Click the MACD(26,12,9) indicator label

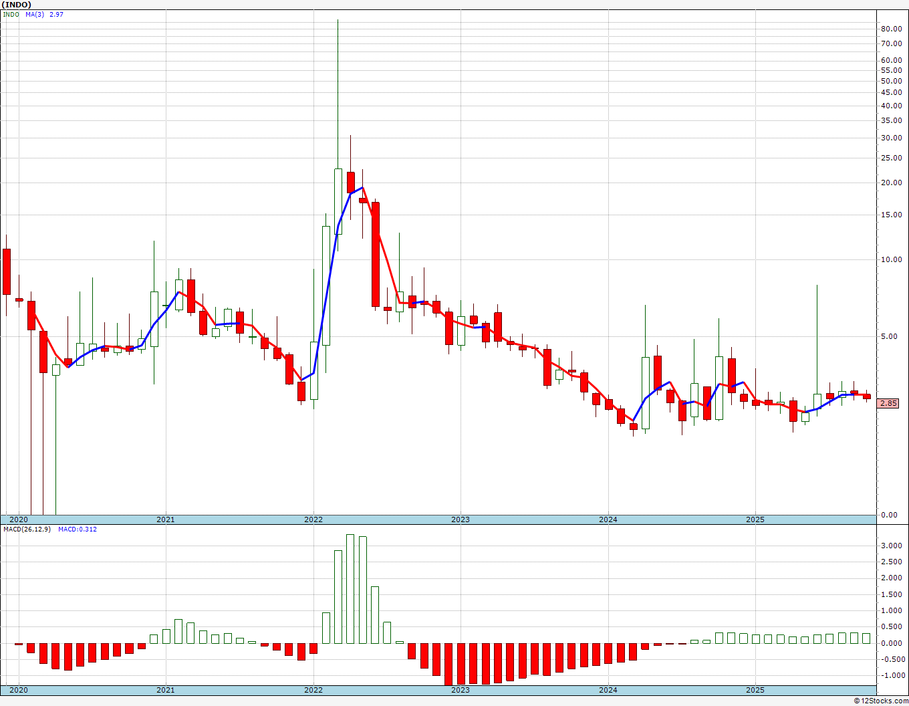(27, 529)
